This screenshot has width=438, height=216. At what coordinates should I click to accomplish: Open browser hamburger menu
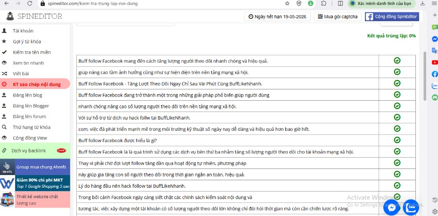point(434,3)
